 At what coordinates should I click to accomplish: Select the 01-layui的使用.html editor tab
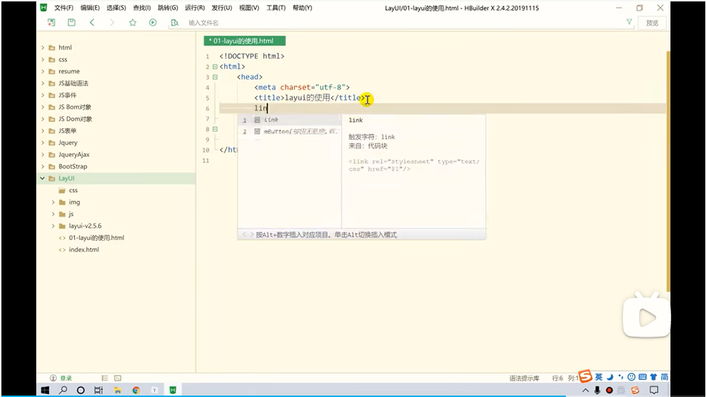pos(245,41)
